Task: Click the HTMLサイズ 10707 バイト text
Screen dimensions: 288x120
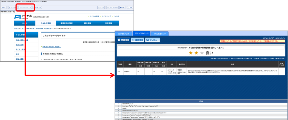Action: pyautogui.click(x=274, y=38)
